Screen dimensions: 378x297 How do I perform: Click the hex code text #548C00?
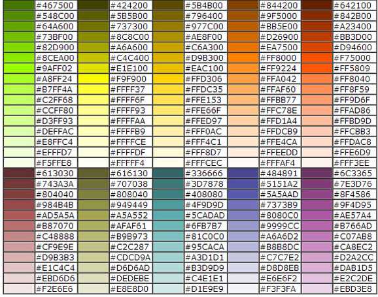[55, 16]
